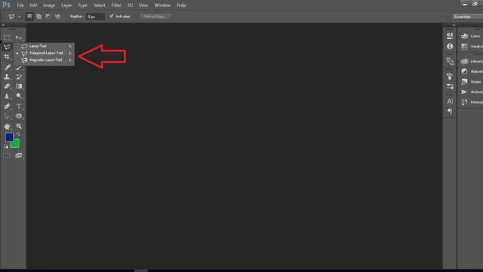Open the Paragraph panel icon
The height and width of the screenshot is (272, 483).
pyautogui.click(x=450, y=111)
